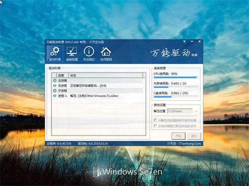249x186 pixels.
Task: Toggle 安装后删除已解压的驱动文件 checkbox
Action: pos(156,126)
